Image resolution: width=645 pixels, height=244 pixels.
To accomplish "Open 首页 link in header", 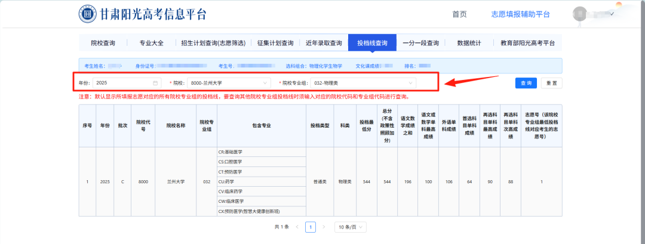I will [459, 14].
